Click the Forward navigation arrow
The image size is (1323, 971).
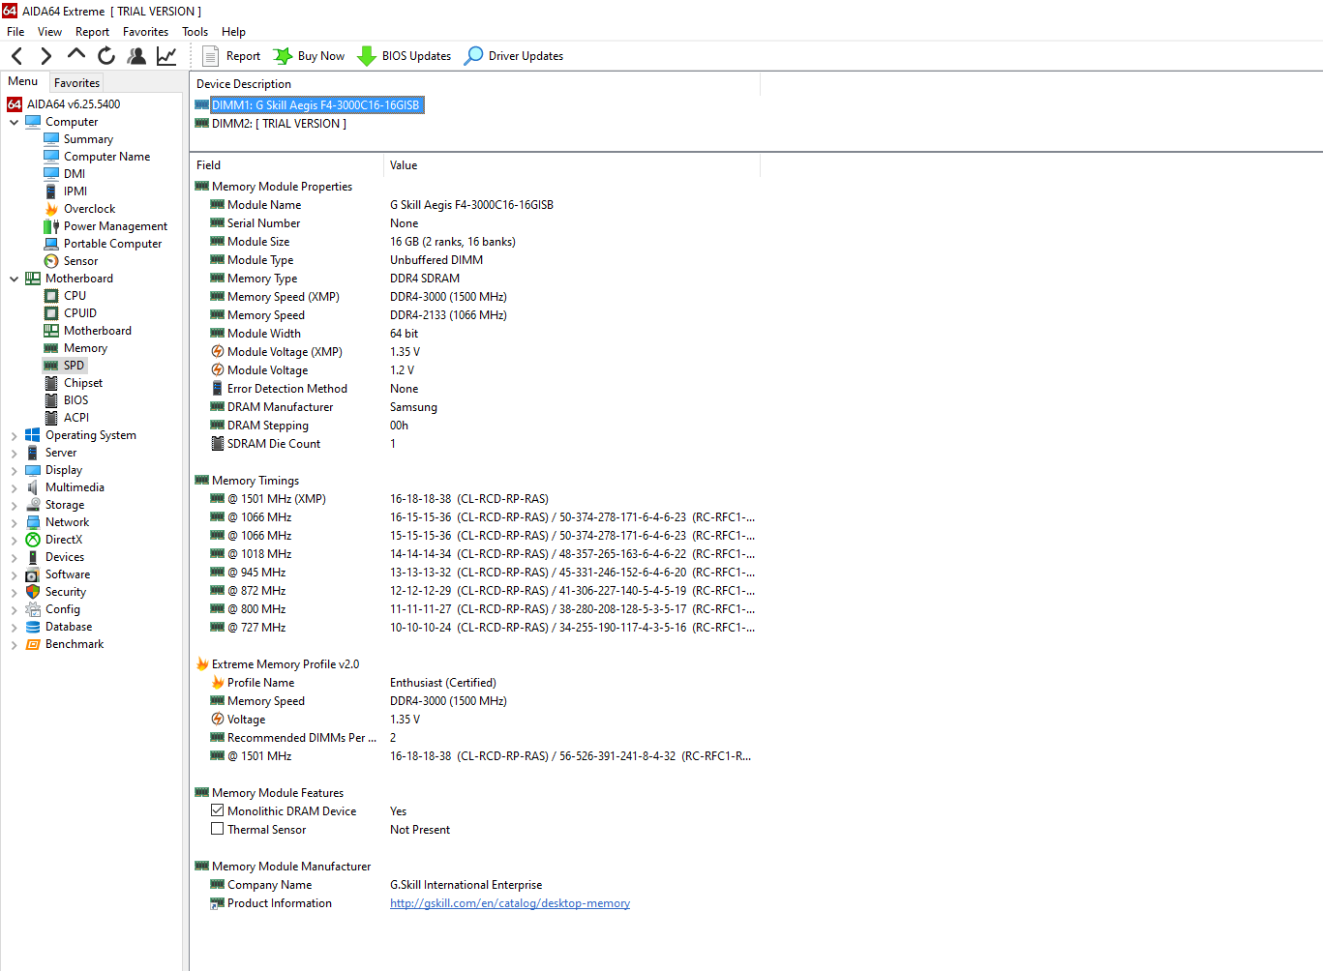[45, 56]
